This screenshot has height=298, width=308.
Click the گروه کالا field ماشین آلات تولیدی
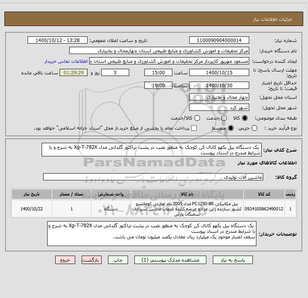point(153,177)
